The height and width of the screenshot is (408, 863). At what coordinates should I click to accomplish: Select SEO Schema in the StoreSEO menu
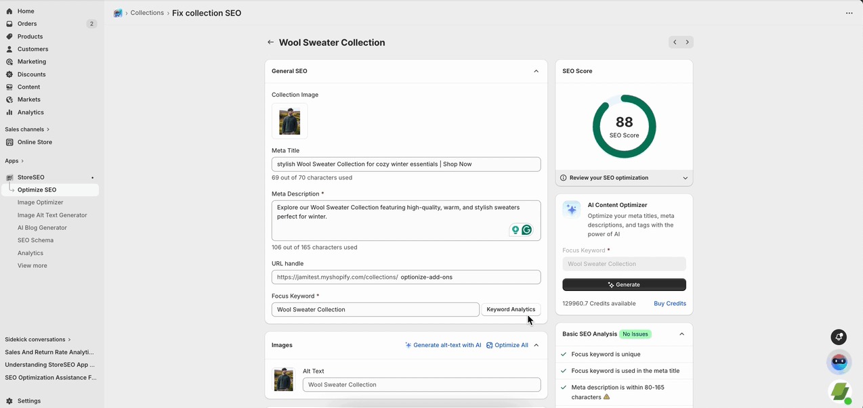pyautogui.click(x=35, y=240)
